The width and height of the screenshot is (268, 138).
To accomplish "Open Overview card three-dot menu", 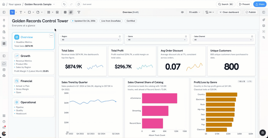I will [51, 36].
